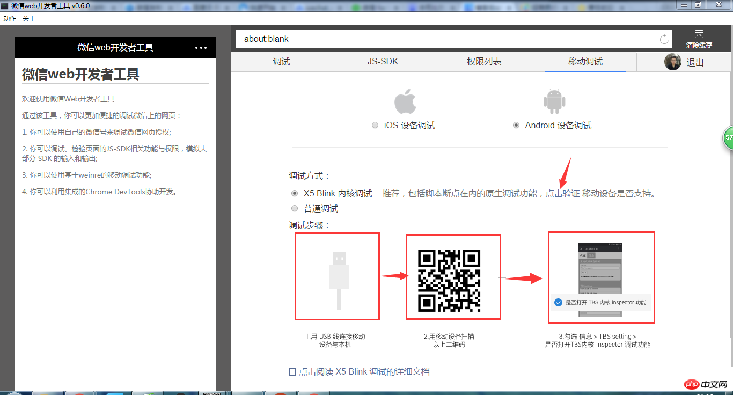This screenshot has width=733, height=395.
Task: Switch to the 移动调试 tab
Action: pos(585,62)
